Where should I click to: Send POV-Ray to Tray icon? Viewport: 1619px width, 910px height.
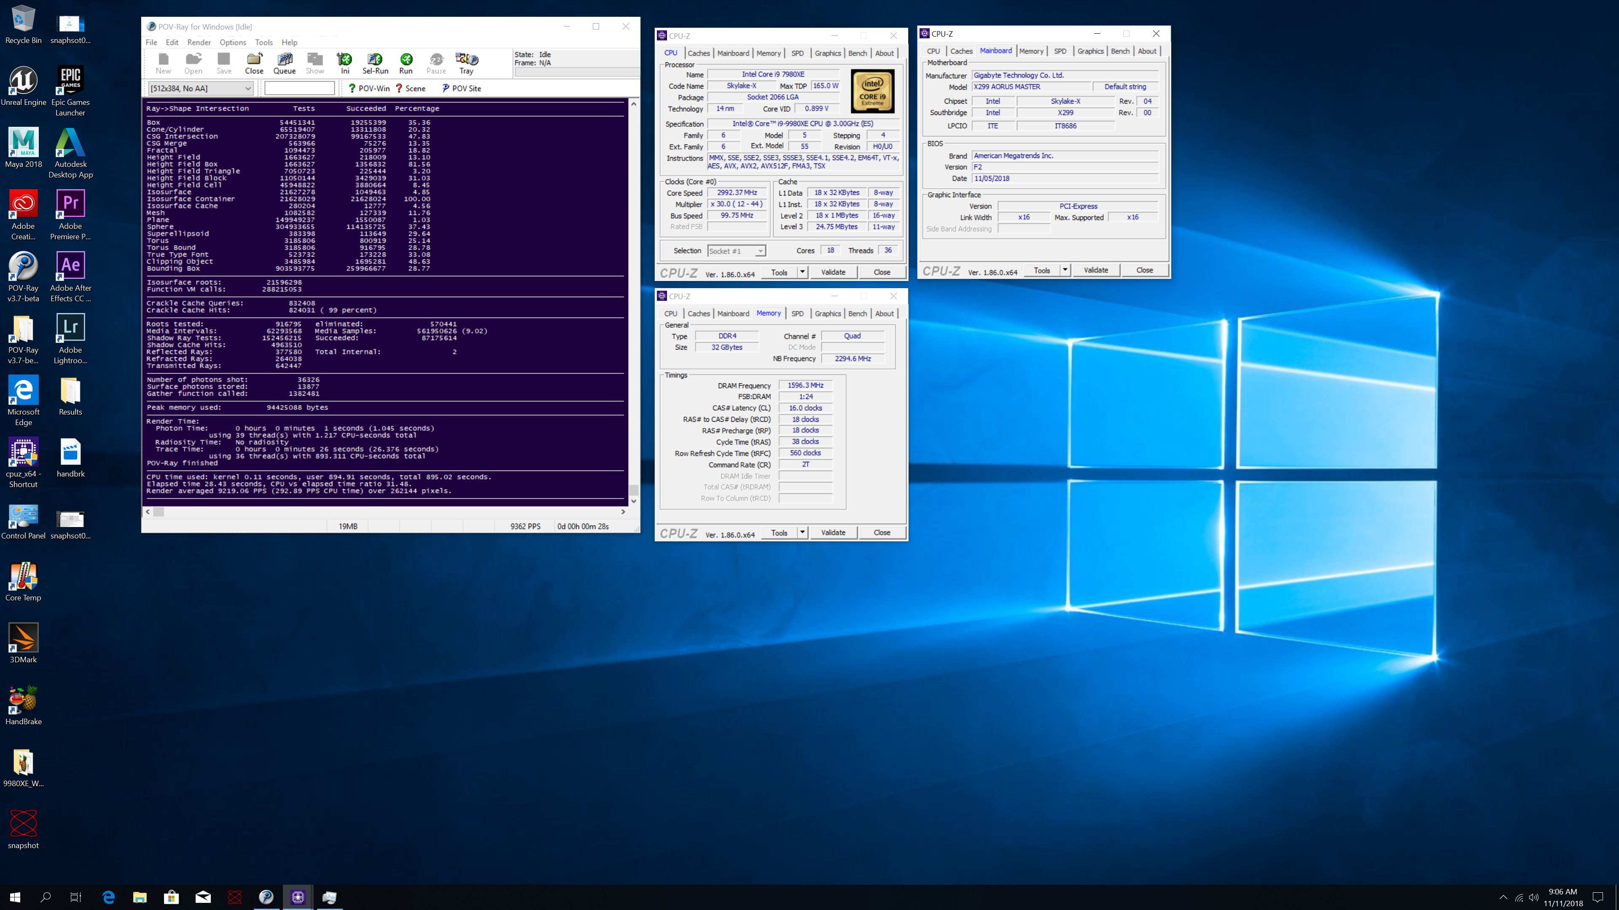(x=466, y=64)
